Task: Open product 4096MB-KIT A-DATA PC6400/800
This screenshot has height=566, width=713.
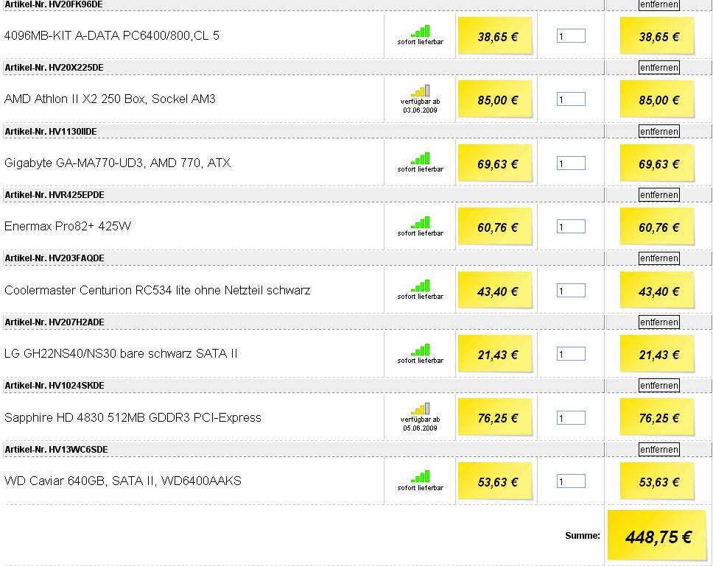Action: coord(111,35)
